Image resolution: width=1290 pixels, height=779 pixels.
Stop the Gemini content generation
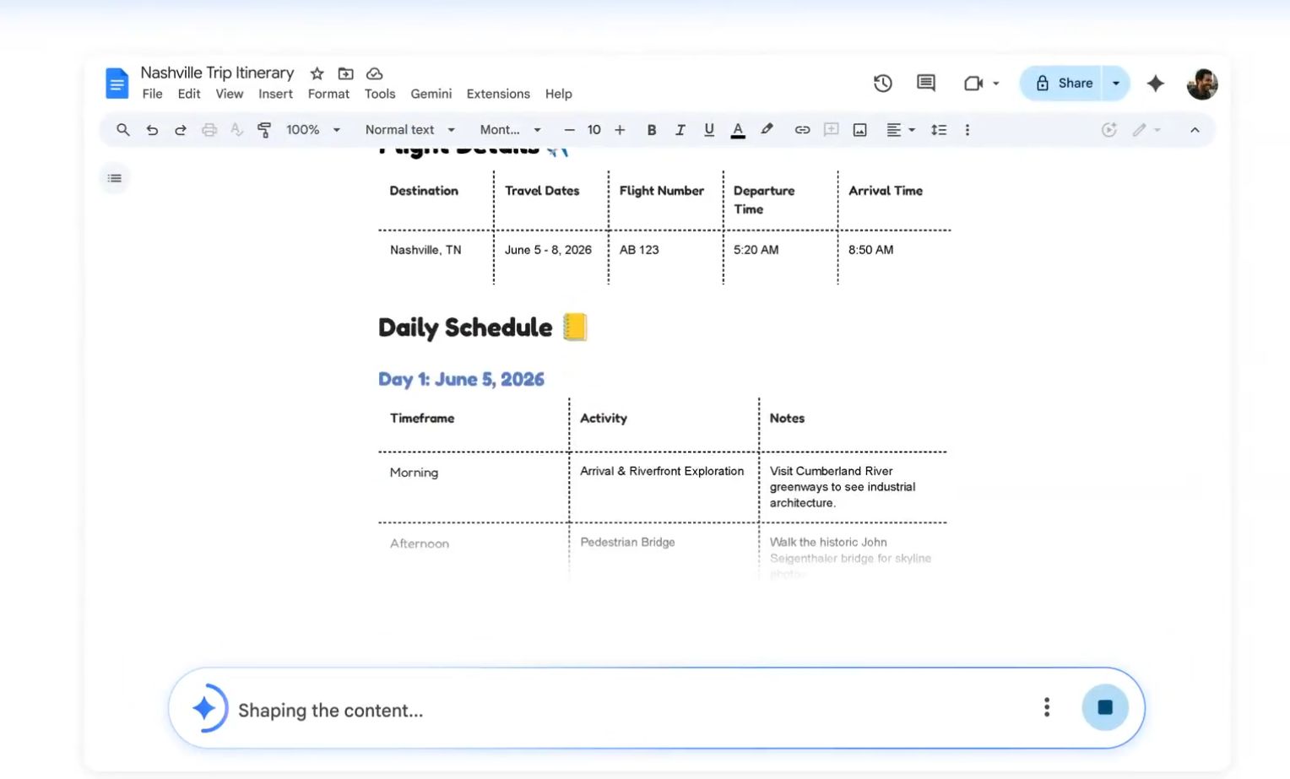click(x=1105, y=707)
